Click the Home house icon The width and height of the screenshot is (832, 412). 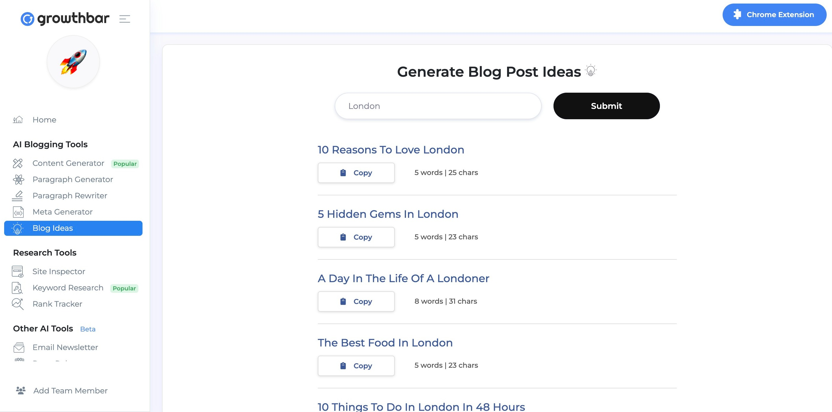[18, 120]
